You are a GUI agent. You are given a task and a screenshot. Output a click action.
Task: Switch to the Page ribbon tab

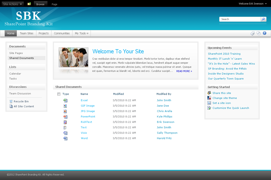[55, 4]
